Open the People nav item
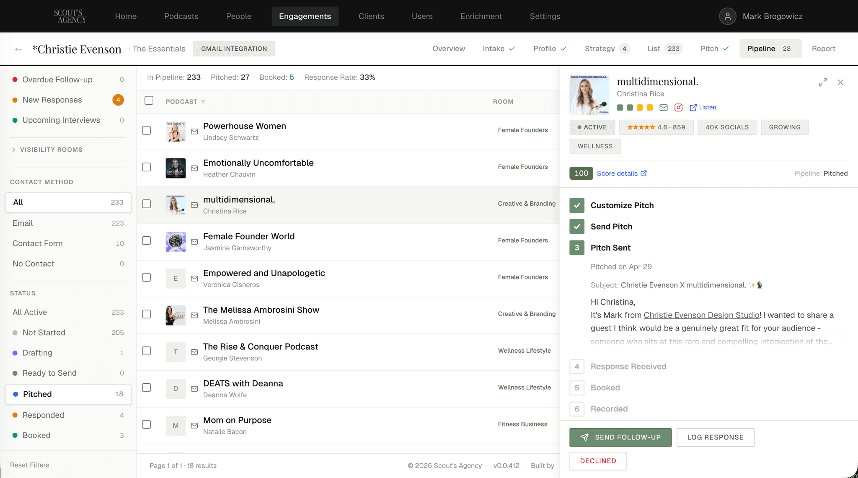This screenshot has width=858, height=478. coord(239,16)
